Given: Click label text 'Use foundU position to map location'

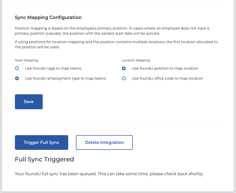Looking at the screenshot, I should 165,68.
